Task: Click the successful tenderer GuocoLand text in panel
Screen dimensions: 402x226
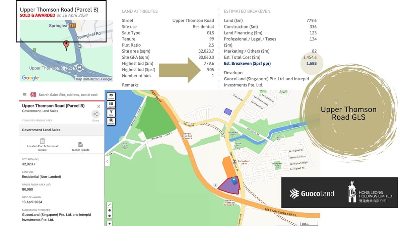Action: (x=56, y=217)
